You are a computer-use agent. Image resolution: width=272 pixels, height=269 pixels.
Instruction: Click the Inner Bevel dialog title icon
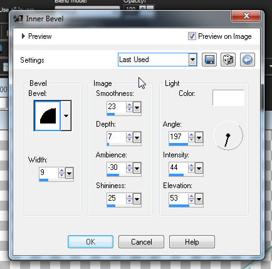click(18, 19)
